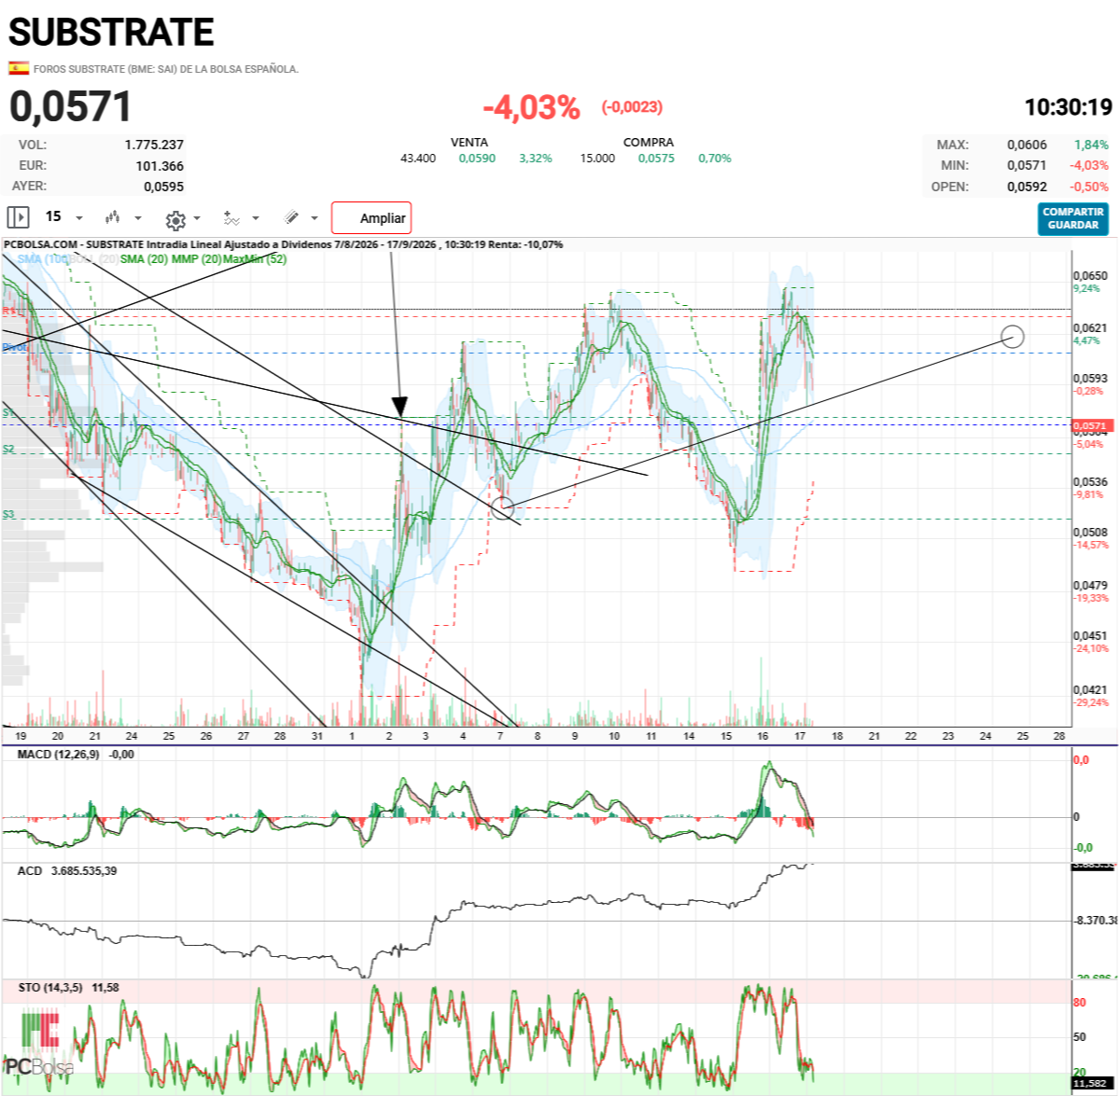Viewport: 1120px width, 1096px height.
Task: Click the 0,0421 price axis label
Action: [x=1090, y=690]
